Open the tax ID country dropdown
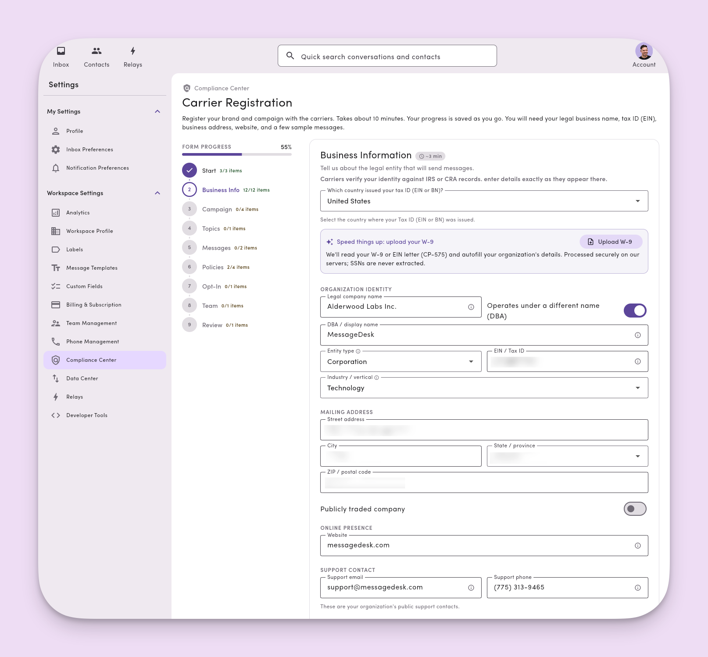708x657 pixels. coord(484,201)
